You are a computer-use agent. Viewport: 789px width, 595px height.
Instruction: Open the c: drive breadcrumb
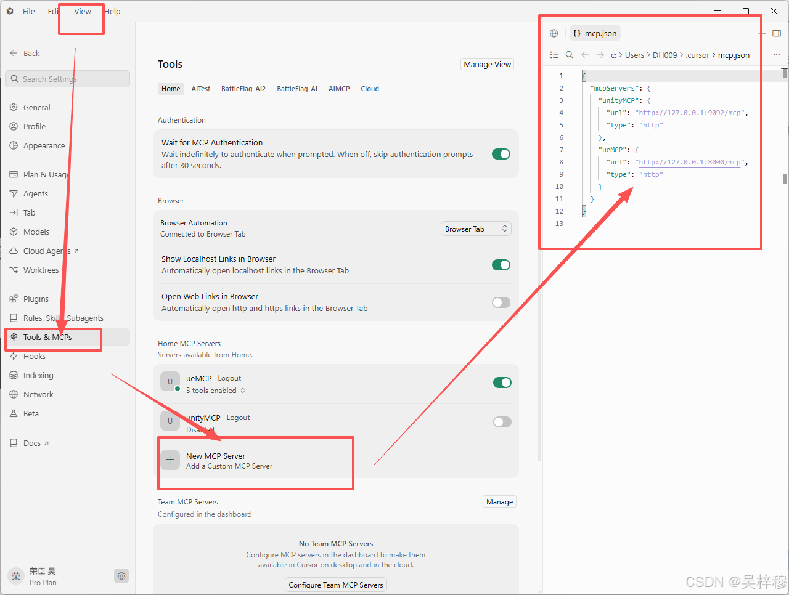(x=613, y=55)
